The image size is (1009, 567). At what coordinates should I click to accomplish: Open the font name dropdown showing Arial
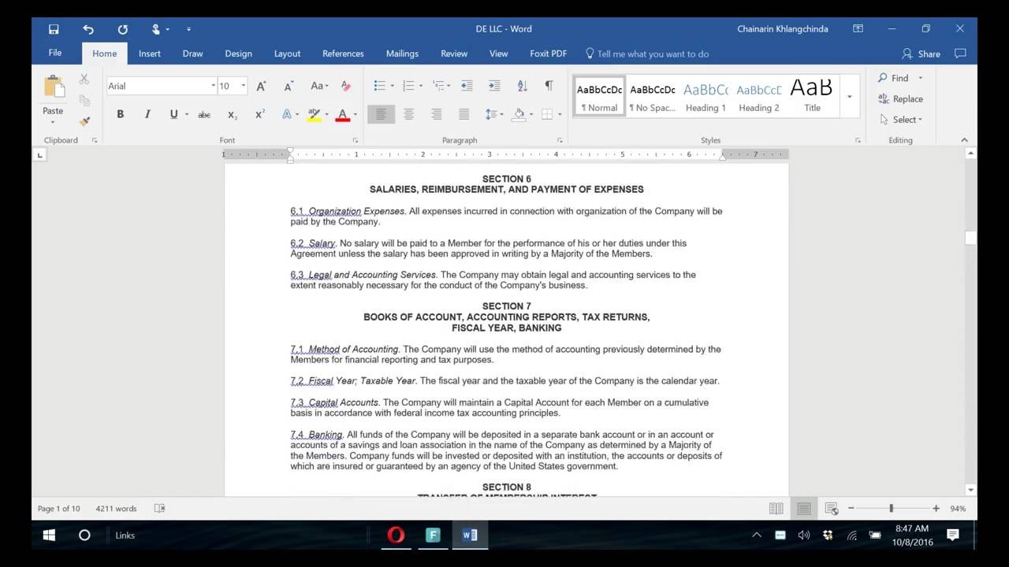click(x=213, y=86)
